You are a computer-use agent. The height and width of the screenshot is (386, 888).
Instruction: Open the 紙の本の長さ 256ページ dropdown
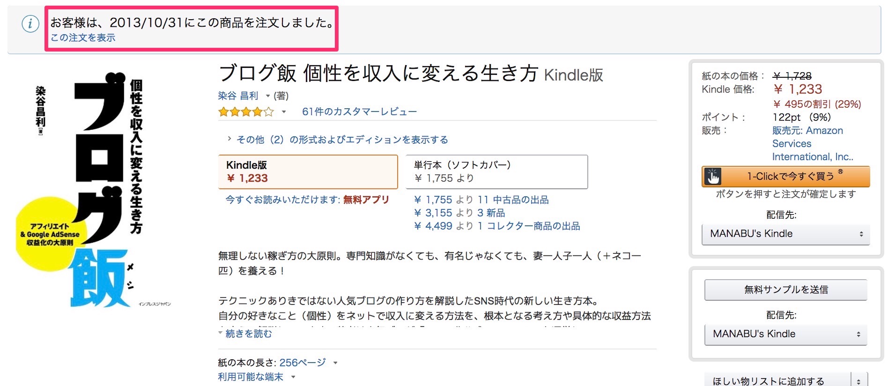334,362
